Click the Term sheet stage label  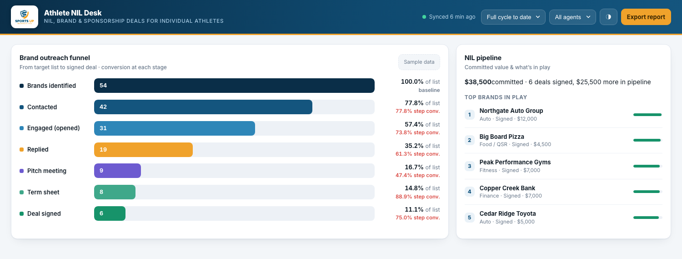pos(43,192)
